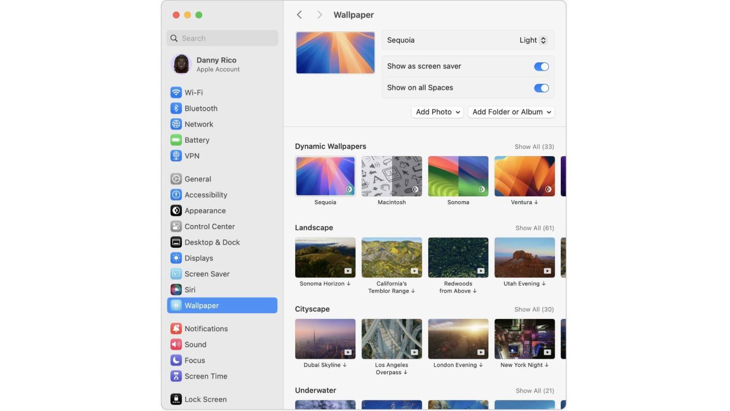Screen dimensions: 730x411
Task: Choose Los Angeles Overpass thumbnail
Action: (392, 339)
